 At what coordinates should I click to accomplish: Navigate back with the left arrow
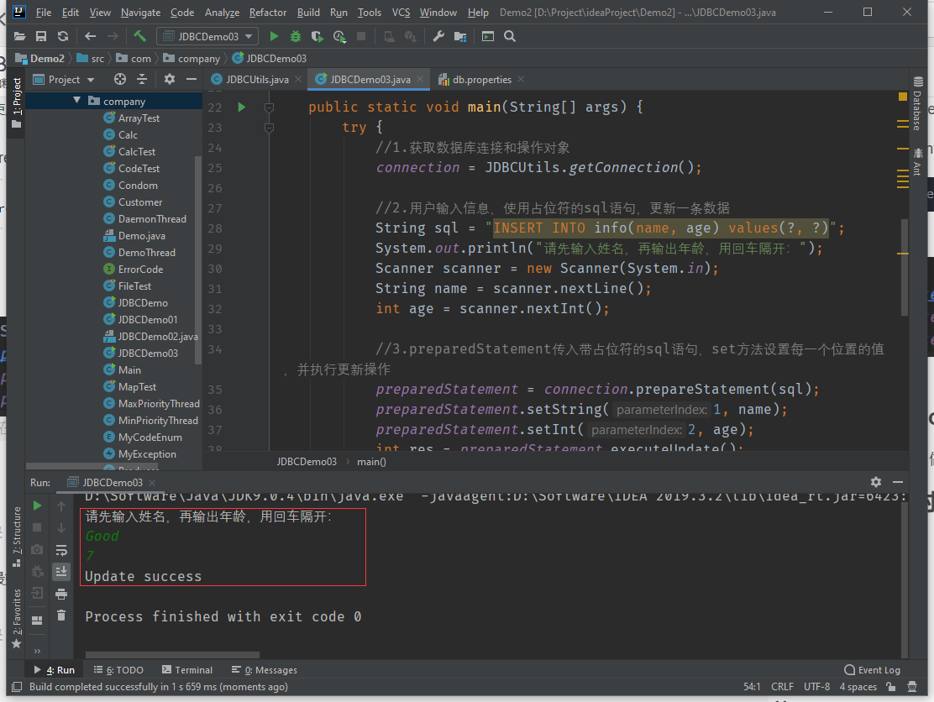[90, 36]
